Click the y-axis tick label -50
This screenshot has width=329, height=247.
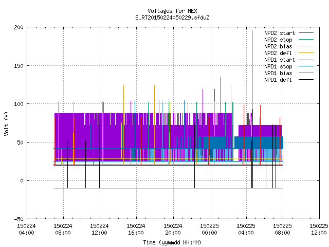coord(19,219)
